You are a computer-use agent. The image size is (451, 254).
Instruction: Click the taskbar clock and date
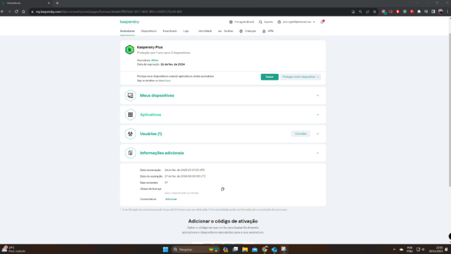click(436, 249)
